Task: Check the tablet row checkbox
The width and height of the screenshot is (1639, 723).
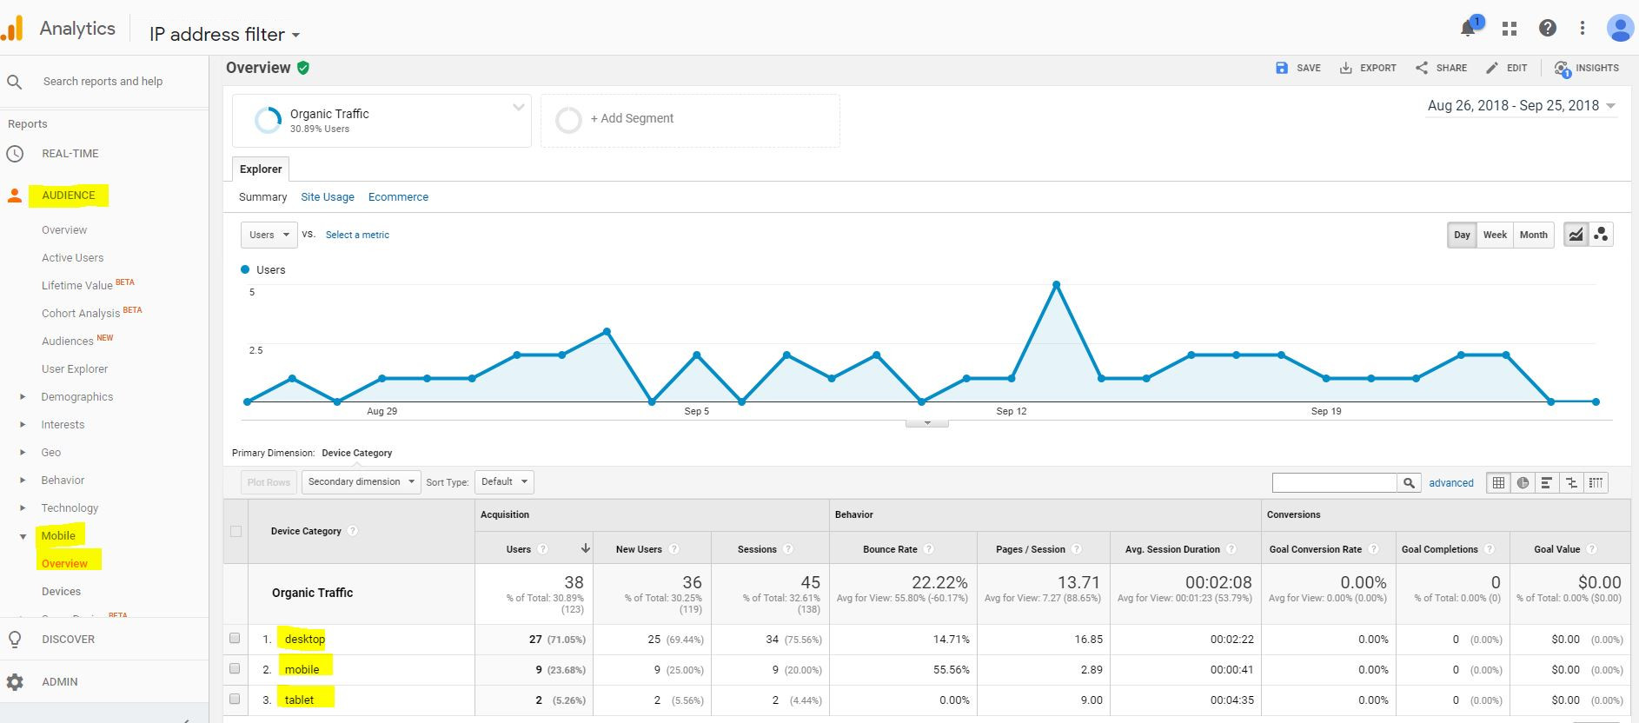Action: point(235,700)
